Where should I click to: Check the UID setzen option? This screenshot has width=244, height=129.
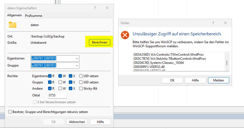coord(81,76)
